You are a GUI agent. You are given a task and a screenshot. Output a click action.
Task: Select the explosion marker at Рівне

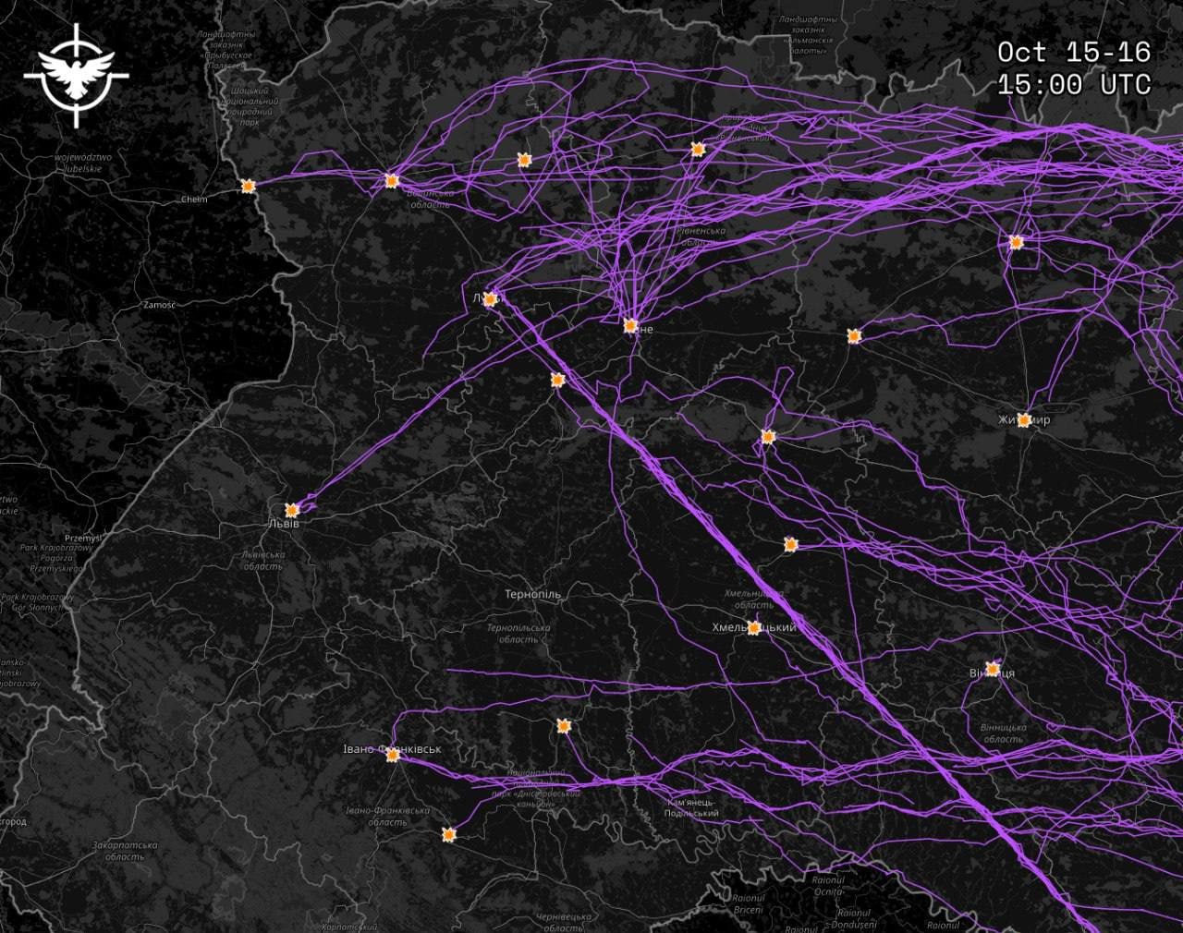(x=630, y=325)
